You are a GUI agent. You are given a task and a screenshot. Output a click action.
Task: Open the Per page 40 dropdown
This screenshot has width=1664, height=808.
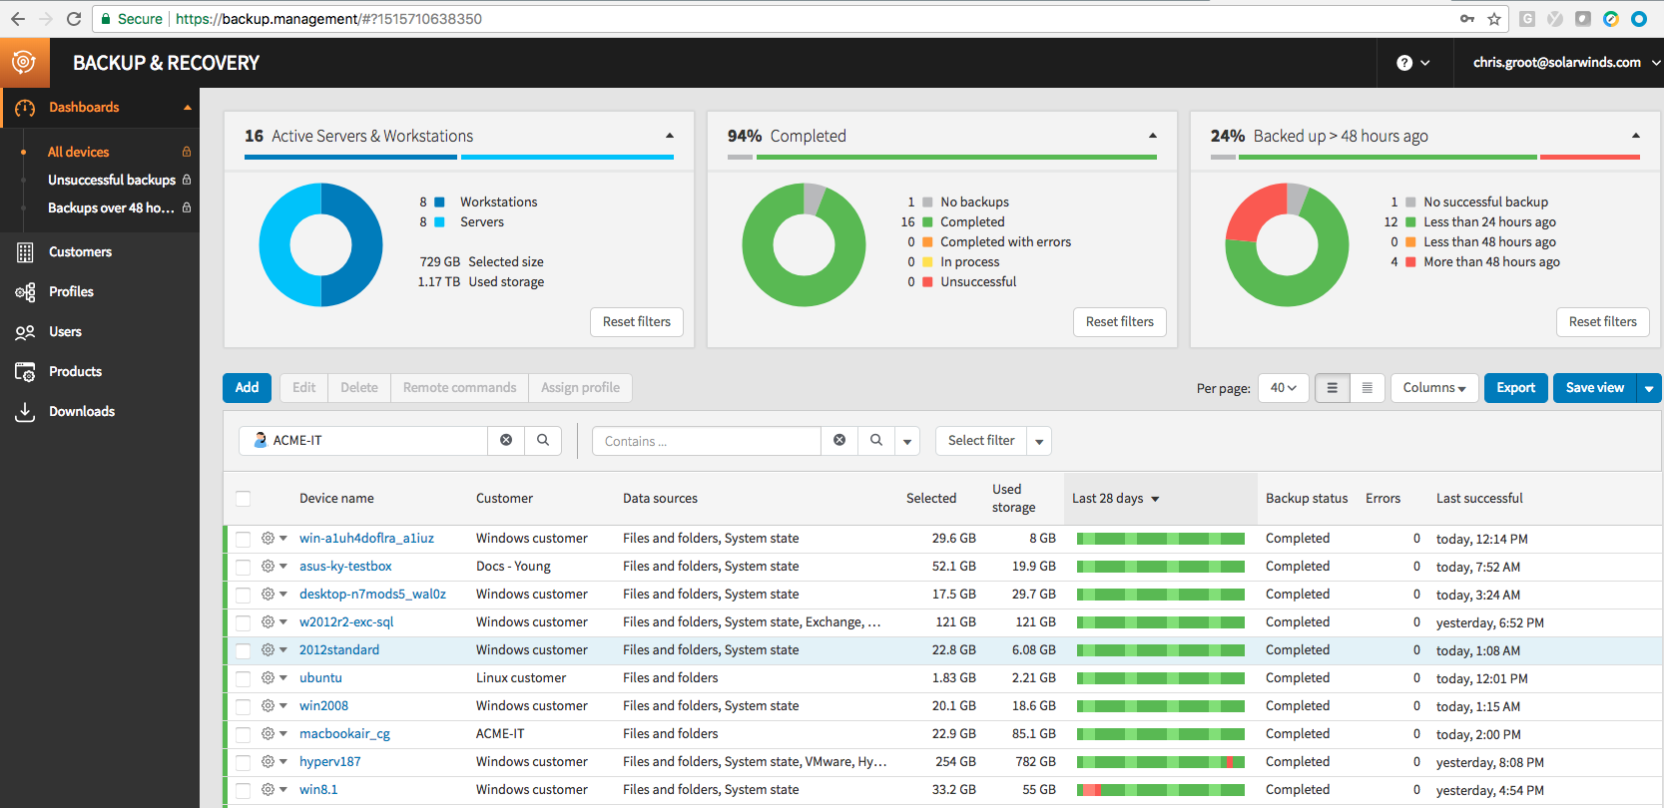[1284, 388]
